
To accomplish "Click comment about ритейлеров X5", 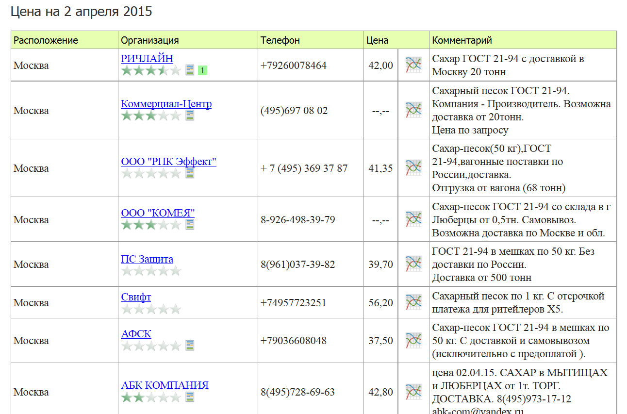I will coord(518,302).
